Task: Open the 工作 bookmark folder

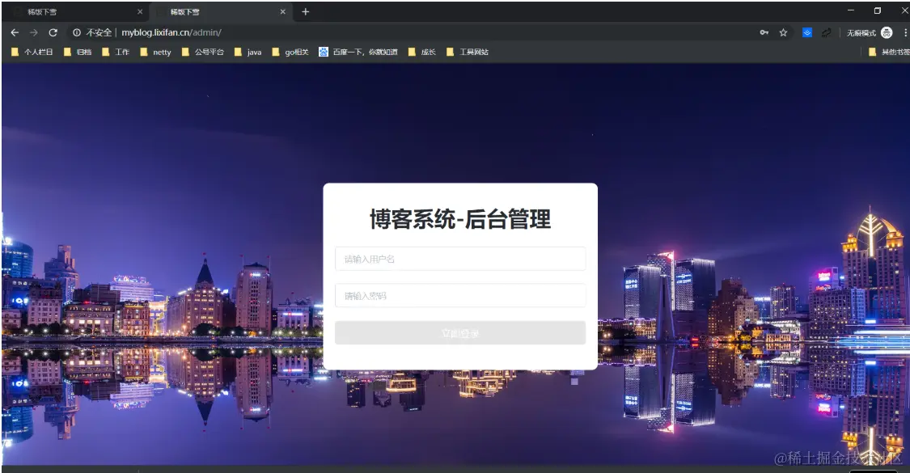Action: (x=116, y=52)
